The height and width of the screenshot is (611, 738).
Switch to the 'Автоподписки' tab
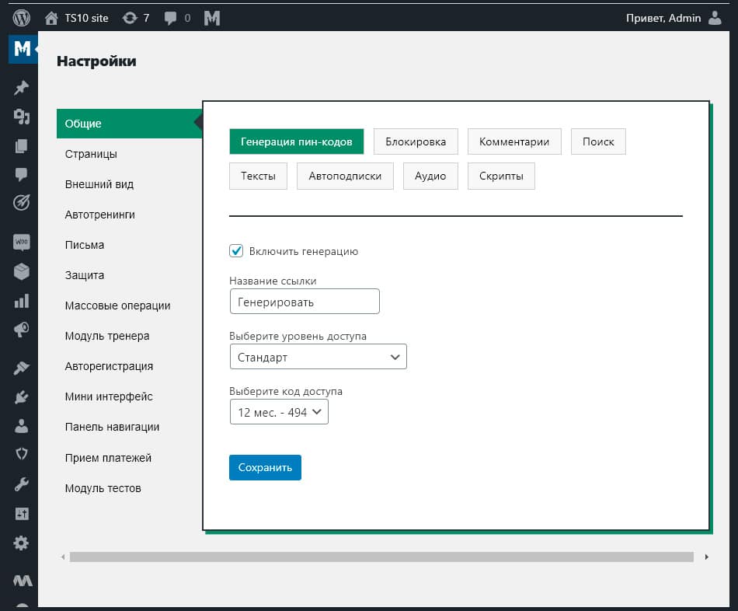tap(345, 176)
